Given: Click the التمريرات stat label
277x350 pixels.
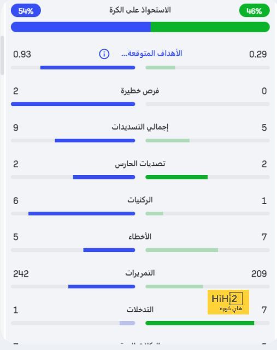Looking at the screenshot, I should point(140,273).
